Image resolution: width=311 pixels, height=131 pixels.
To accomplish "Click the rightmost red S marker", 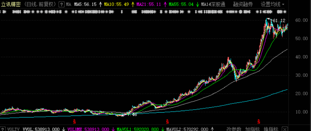I will tap(259, 122).
